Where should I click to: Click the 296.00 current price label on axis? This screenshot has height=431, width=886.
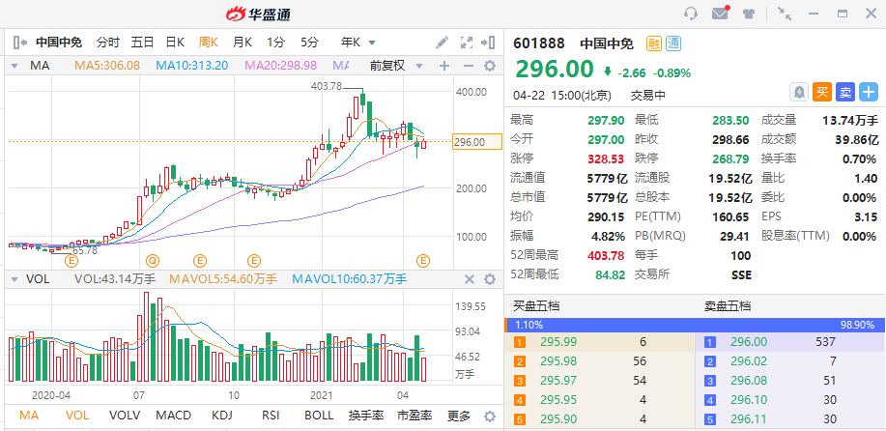[x=477, y=142]
